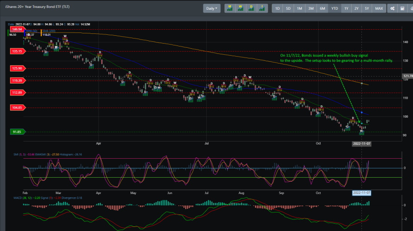This screenshot has height=231, width=413.
Task: Select the 6M time range
Action: pos(322,8)
